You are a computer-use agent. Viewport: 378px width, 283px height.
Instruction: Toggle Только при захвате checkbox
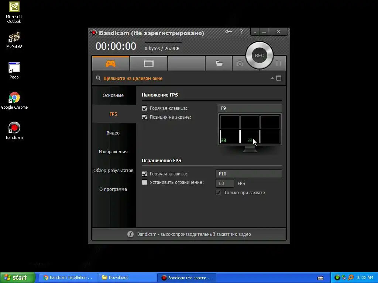tap(218, 192)
